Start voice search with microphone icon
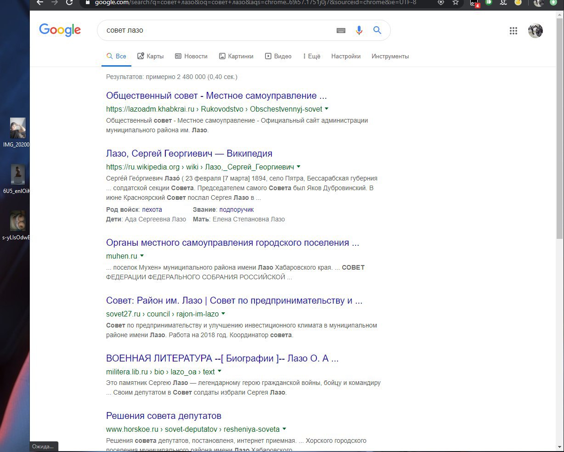 [359, 30]
